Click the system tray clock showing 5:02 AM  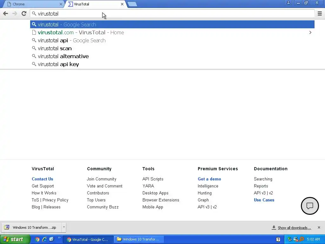[x=313, y=240]
